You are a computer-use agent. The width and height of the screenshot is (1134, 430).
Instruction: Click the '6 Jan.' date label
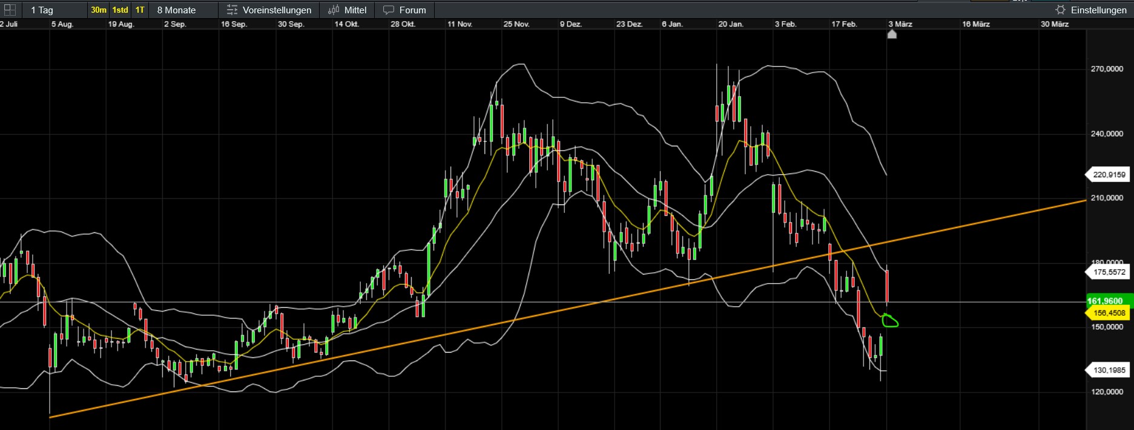click(x=672, y=24)
